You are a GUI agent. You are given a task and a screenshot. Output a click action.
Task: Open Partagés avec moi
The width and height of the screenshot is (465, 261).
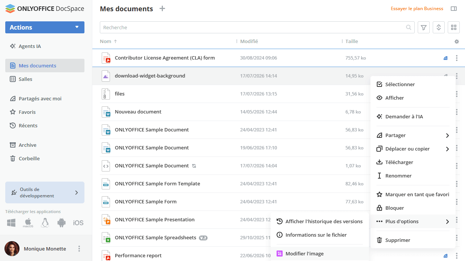tap(45, 98)
